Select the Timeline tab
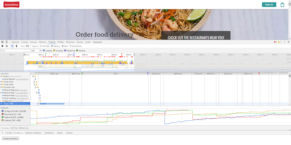The image size is (291, 145). 52,42
